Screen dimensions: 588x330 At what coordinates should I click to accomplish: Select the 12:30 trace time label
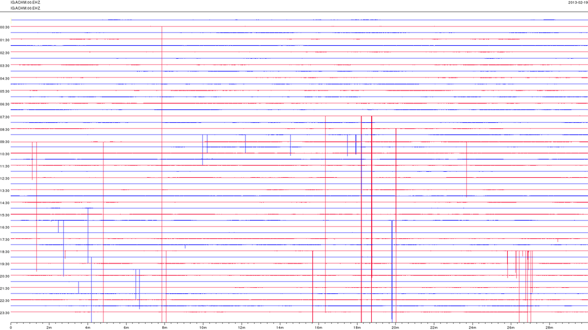click(4, 178)
